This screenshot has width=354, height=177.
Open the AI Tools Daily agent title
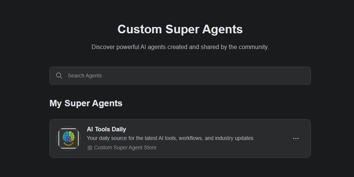pos(106,129)
